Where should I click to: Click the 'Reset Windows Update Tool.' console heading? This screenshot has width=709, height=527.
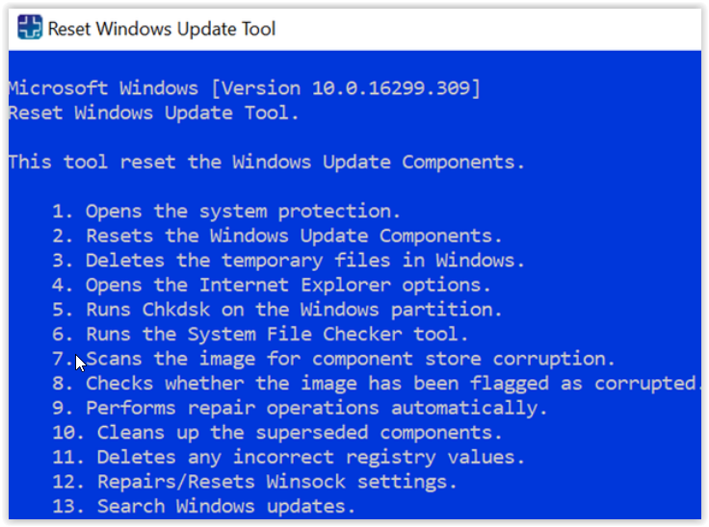154,113
